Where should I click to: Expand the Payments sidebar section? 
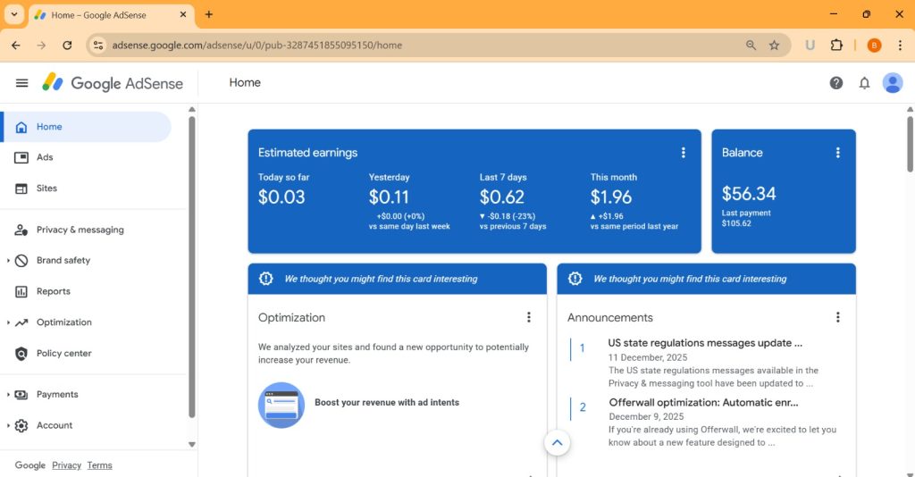[x=8, y=395]
